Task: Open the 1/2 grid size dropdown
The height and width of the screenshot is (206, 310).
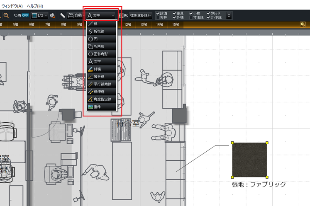Action: coord(40,15)
